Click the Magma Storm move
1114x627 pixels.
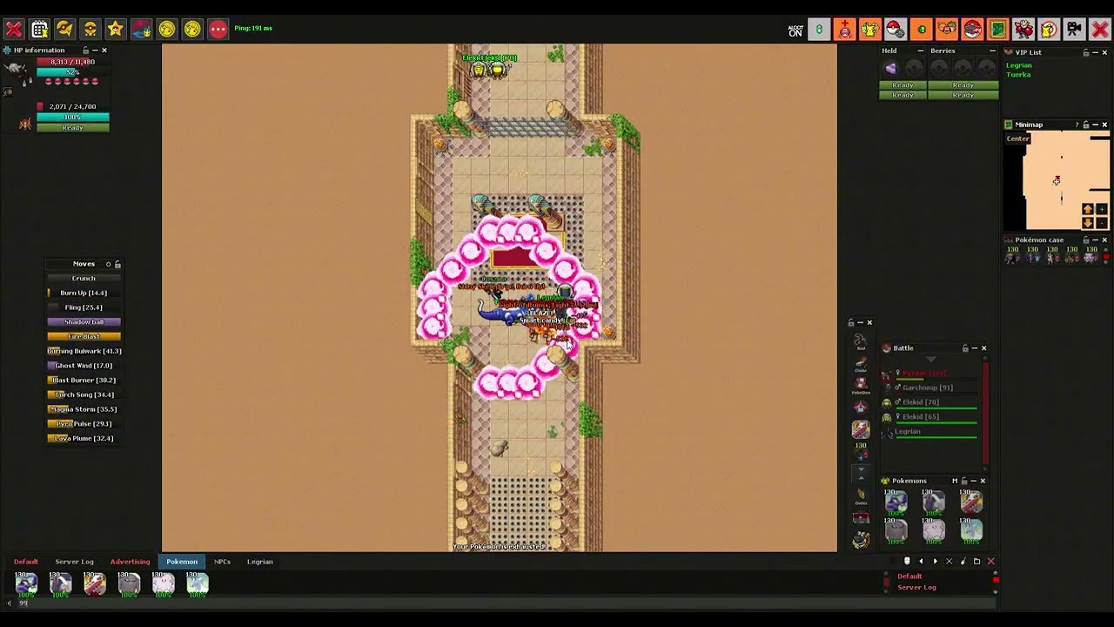click(x=84, y=409)
